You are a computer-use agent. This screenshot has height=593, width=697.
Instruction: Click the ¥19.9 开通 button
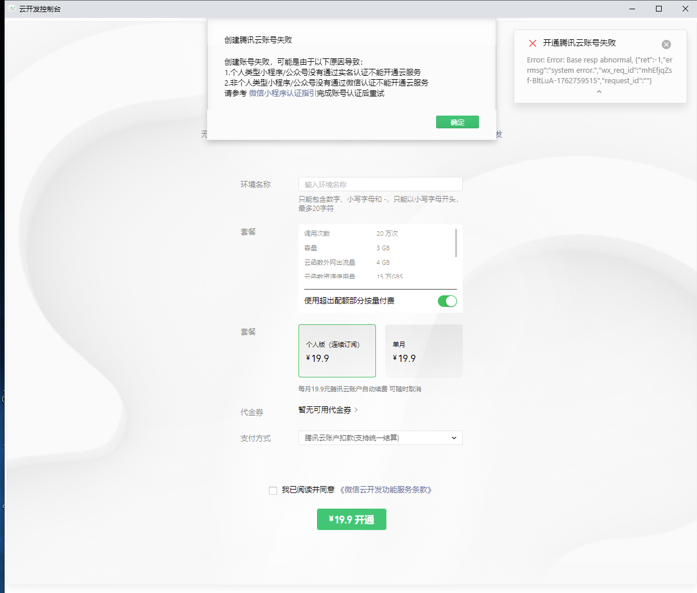click(x=351, y=519)
